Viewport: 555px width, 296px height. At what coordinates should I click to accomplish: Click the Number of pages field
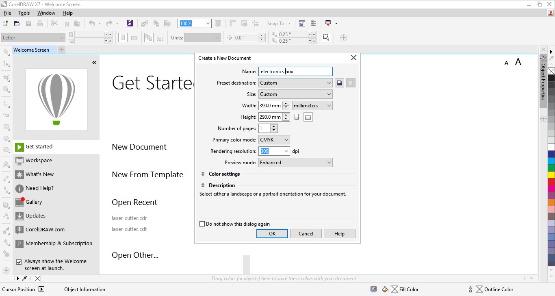tap(264, 128)
